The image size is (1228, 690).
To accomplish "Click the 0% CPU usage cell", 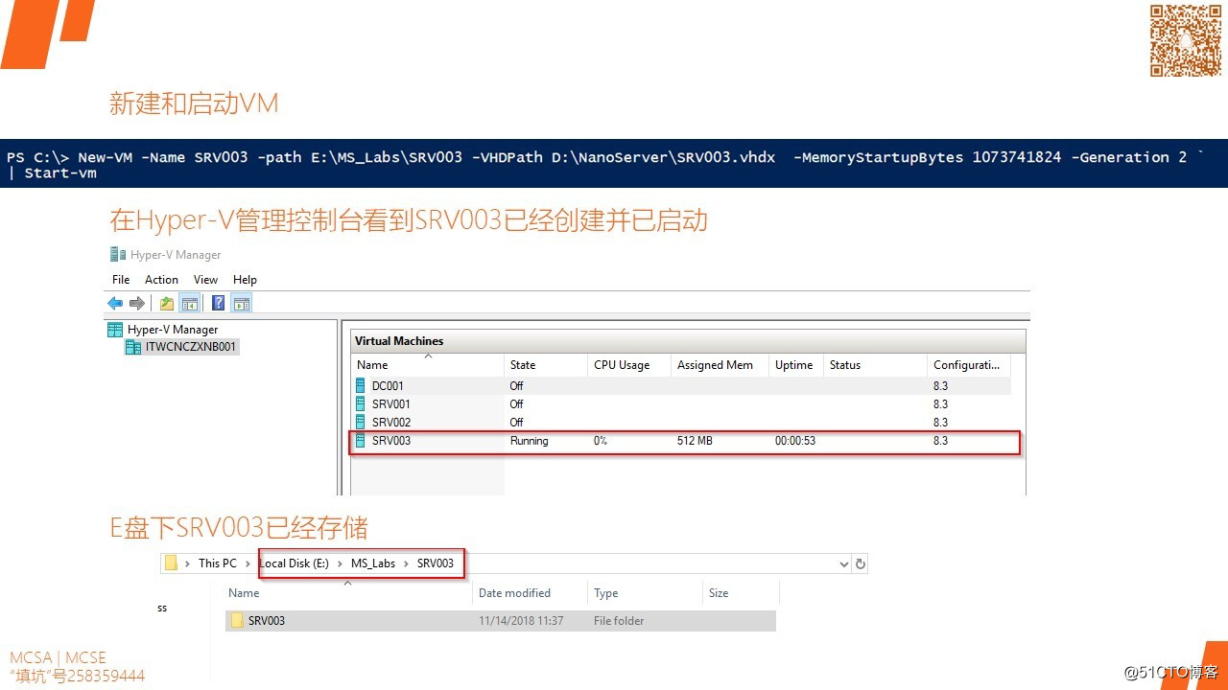I will click(601, 441).
